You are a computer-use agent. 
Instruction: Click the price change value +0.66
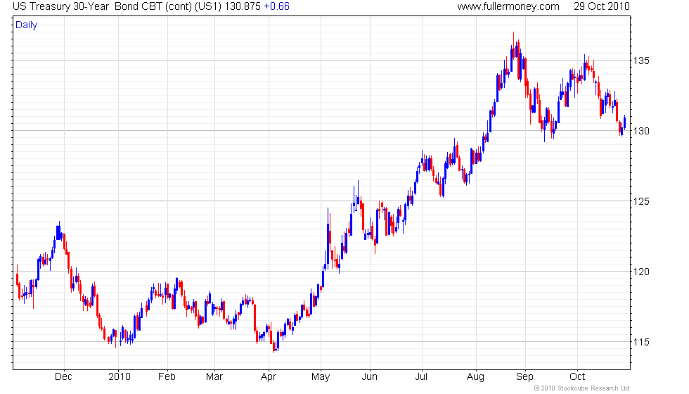(x=276, y=6)
